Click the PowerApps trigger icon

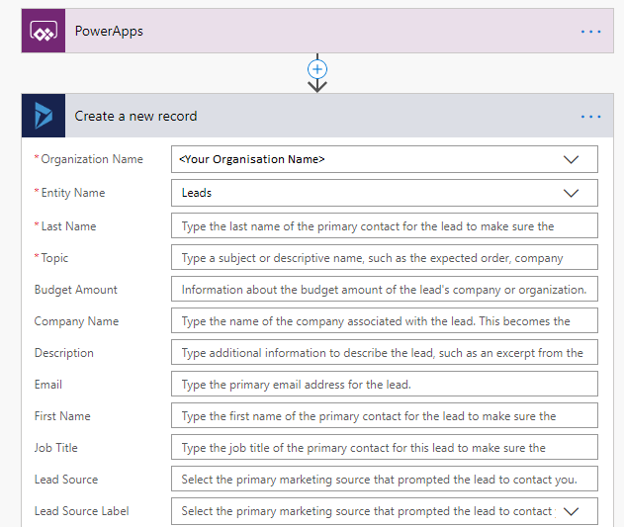[x=44, y=31]
